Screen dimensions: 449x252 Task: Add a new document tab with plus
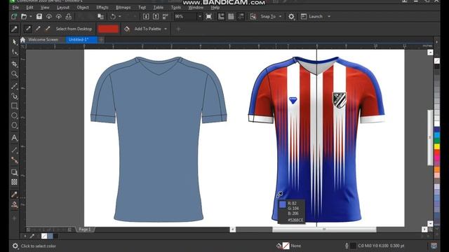(101, 40)
